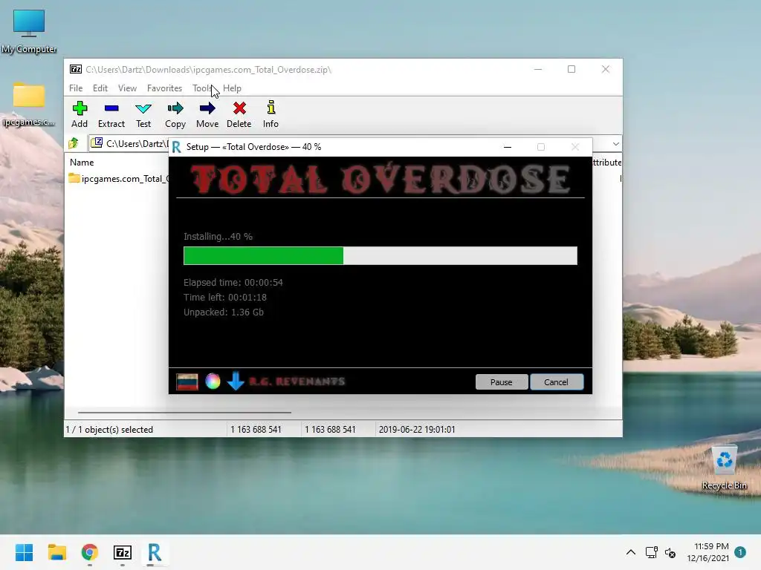This screenshot has height=570, width=761.
Task: Click the status date '2019-06-22 19:01:01'
Action: click(417, 430)
